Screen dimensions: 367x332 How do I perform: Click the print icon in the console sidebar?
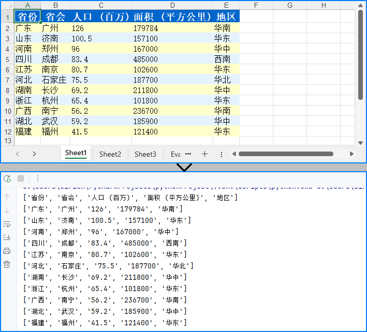[7, 251]
